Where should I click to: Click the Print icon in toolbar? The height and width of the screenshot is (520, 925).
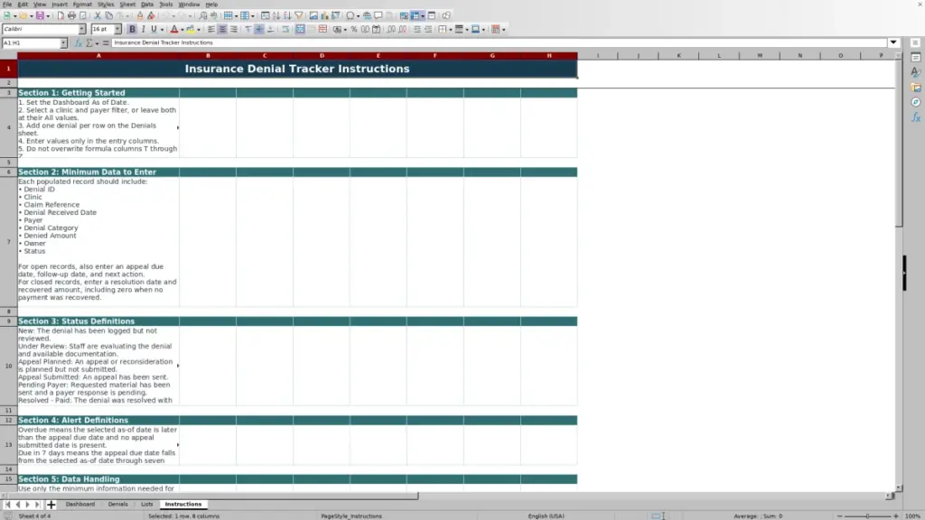[71, 15]
